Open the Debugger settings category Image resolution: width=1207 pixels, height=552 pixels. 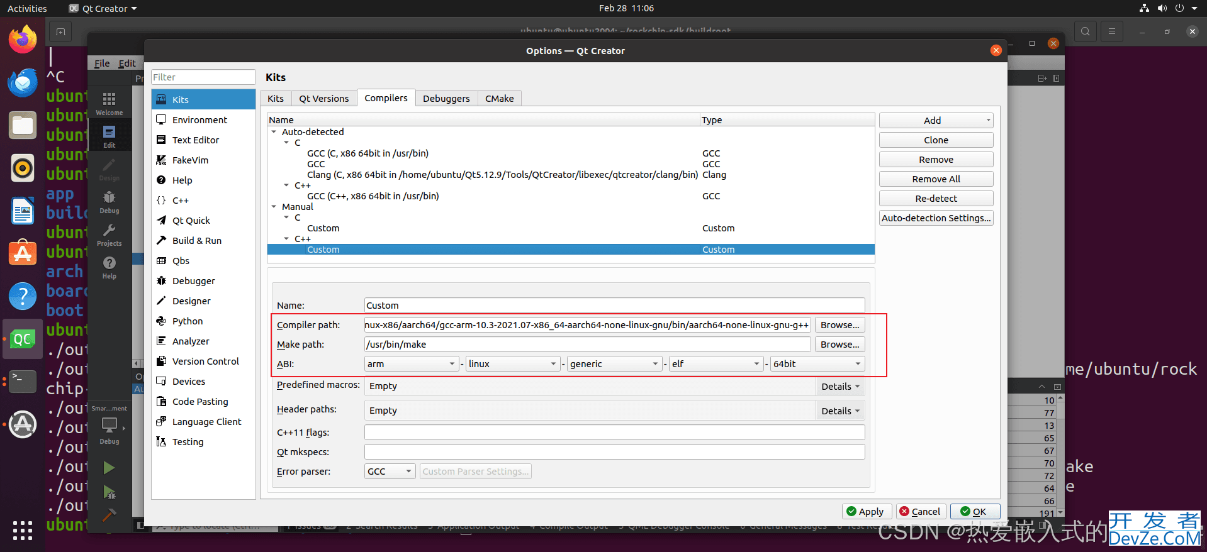[203, 280]
